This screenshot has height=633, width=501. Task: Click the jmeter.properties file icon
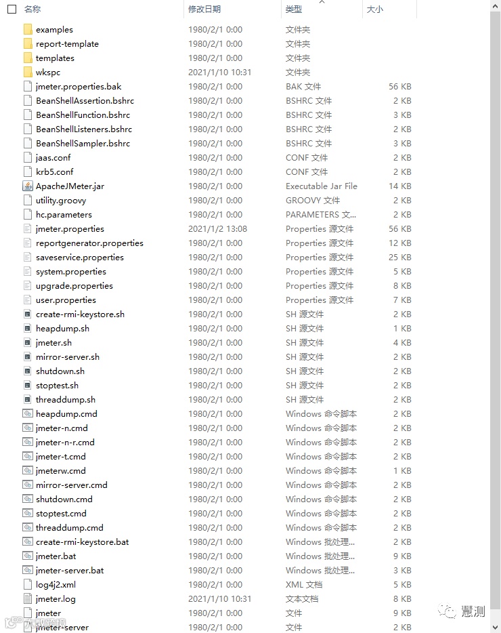point(28,229)
